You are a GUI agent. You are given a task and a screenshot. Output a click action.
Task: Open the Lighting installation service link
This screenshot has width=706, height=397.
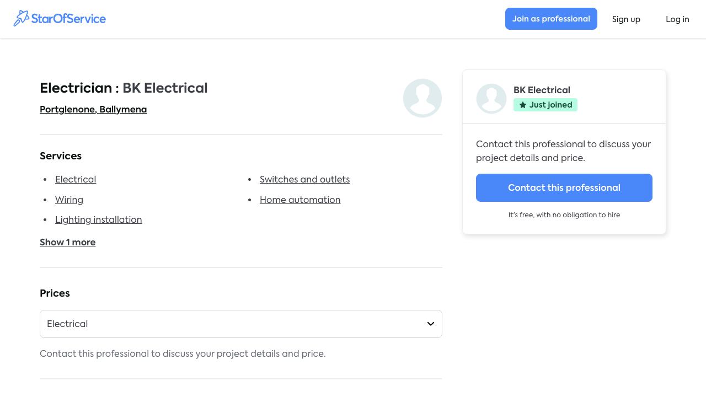click(x=98, y=219)
